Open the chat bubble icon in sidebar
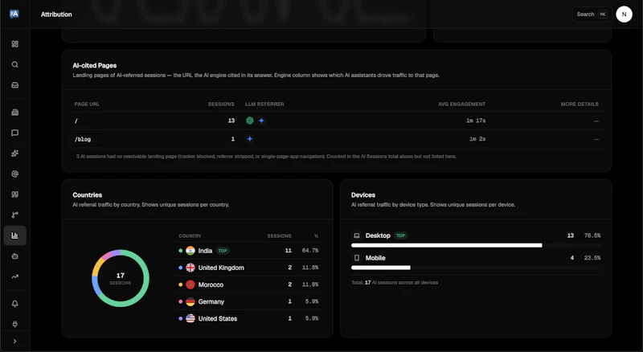 (14, 133)
